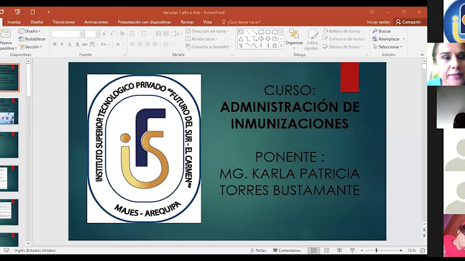The height and width of the screenshot is (261, 465).
Task: Toggle bold (N) formatting
Action: (54, 44)
